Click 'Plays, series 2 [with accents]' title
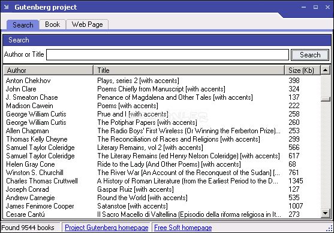 click(138, 81)
